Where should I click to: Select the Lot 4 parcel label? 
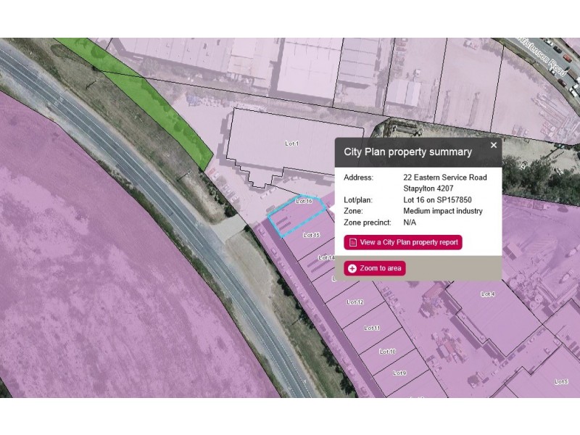point(487,294)
